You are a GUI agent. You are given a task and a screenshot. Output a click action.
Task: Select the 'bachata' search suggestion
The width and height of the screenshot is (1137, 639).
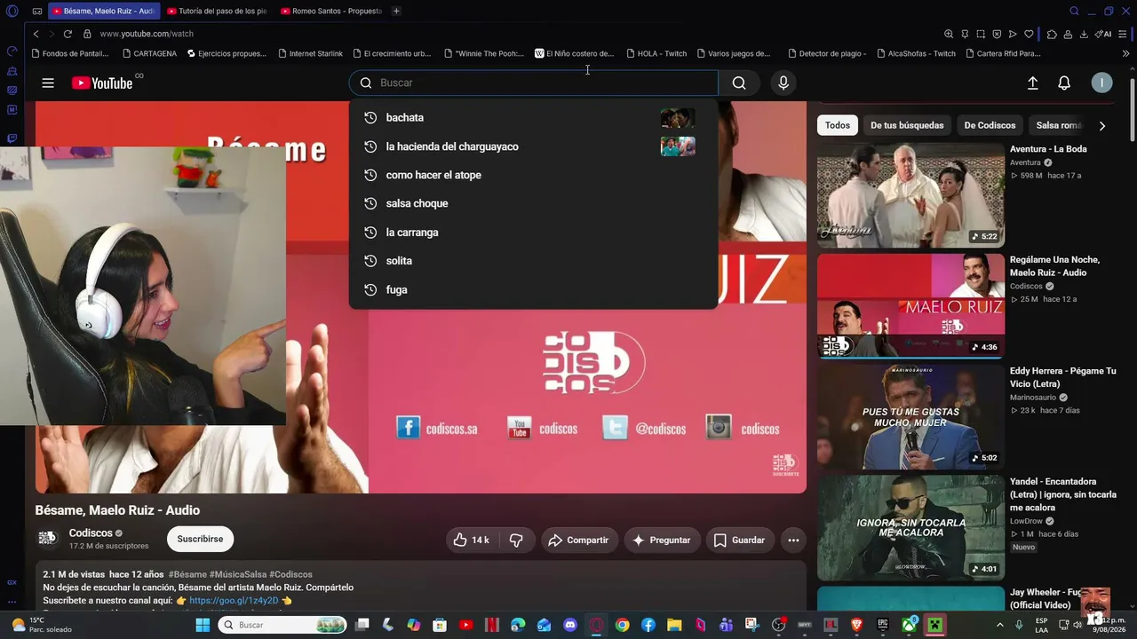533,117
